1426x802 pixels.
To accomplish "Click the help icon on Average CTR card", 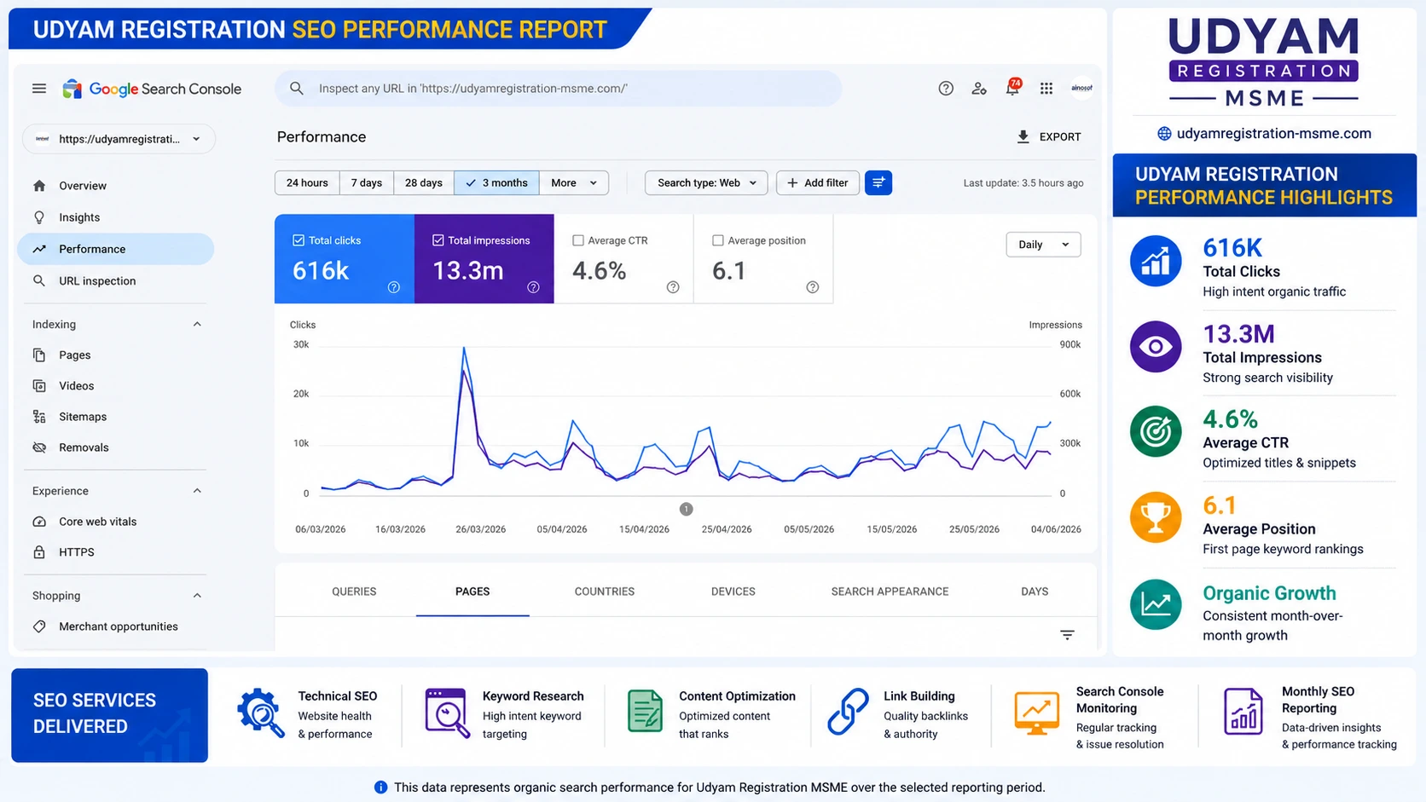I will (x=673, y=287).
